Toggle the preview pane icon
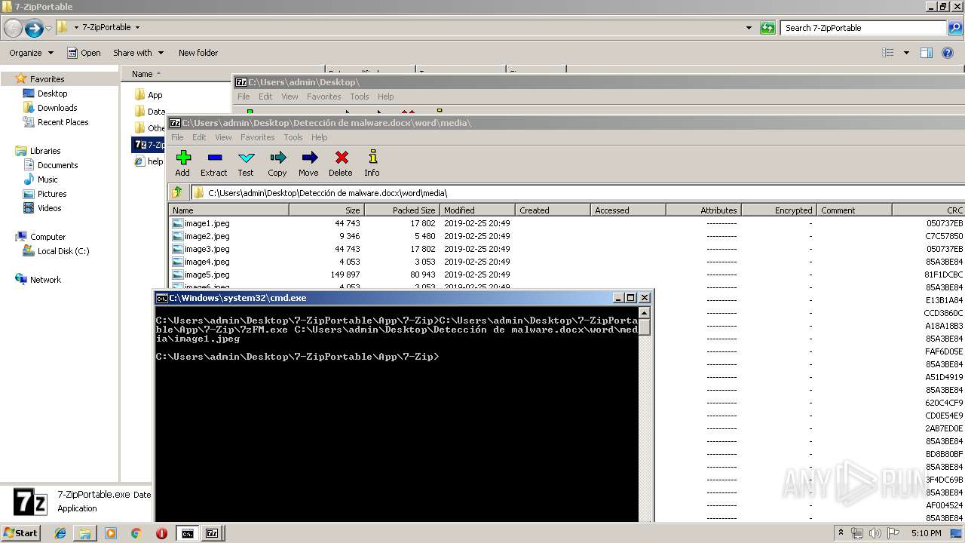The image size is (965, 543). [x=927, y=53]
